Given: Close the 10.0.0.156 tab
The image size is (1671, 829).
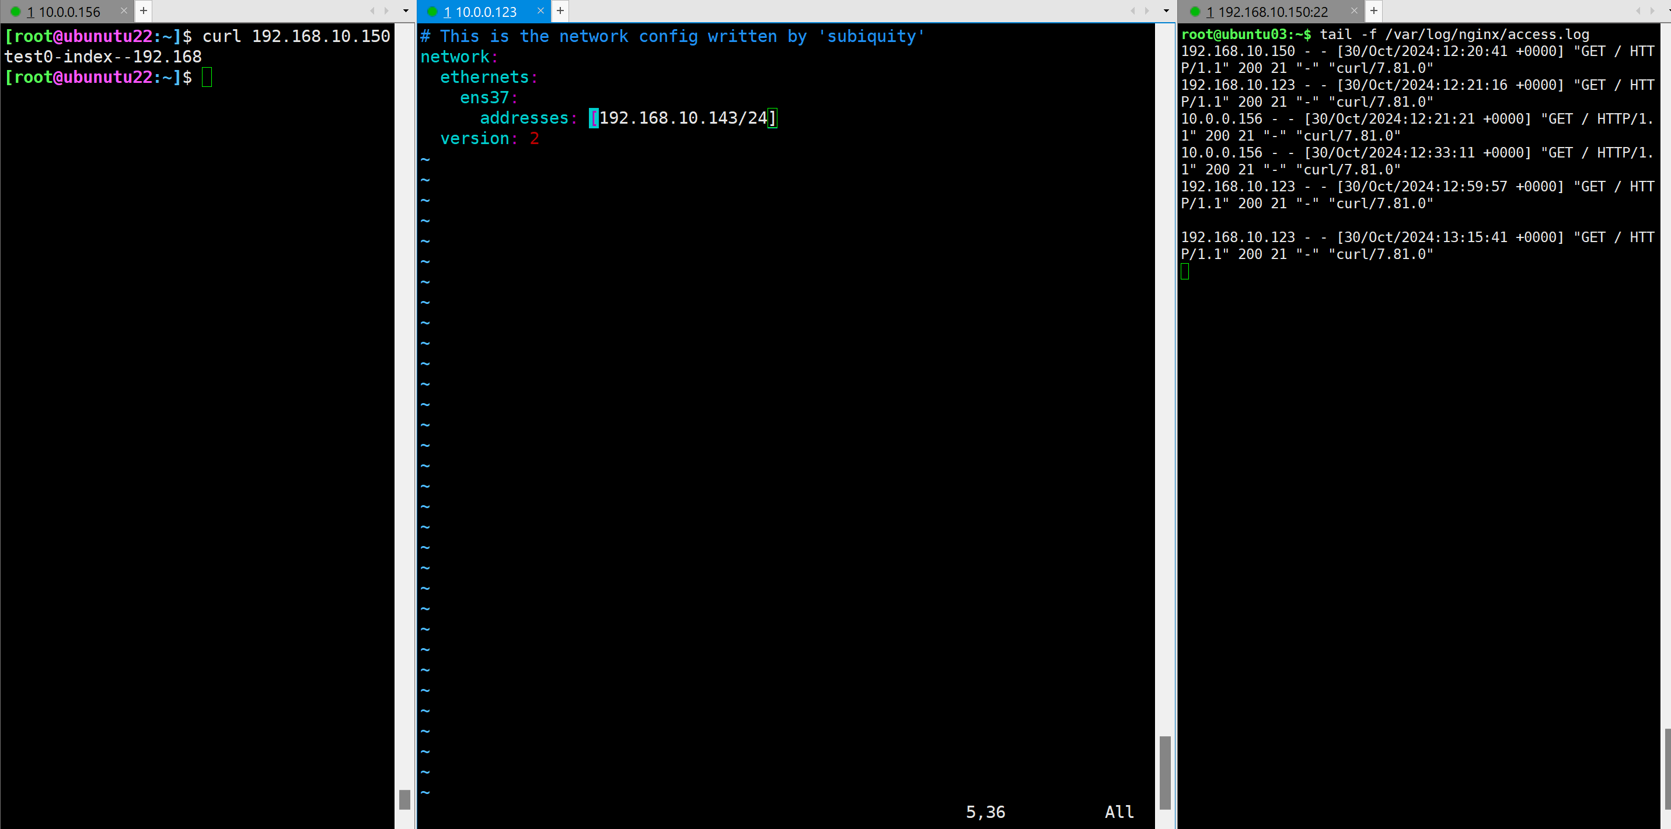Looking at the screenshot, I should tap(124, 11).
